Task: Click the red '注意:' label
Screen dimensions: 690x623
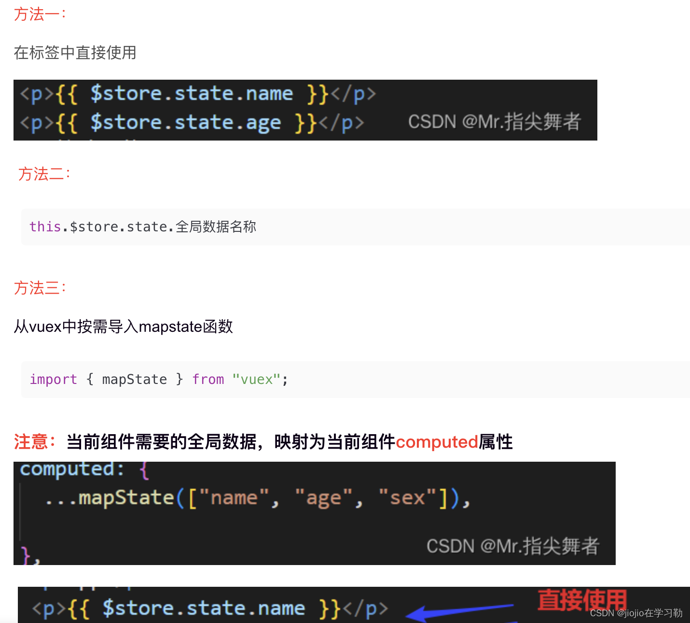Action: (x=35, y=441)
